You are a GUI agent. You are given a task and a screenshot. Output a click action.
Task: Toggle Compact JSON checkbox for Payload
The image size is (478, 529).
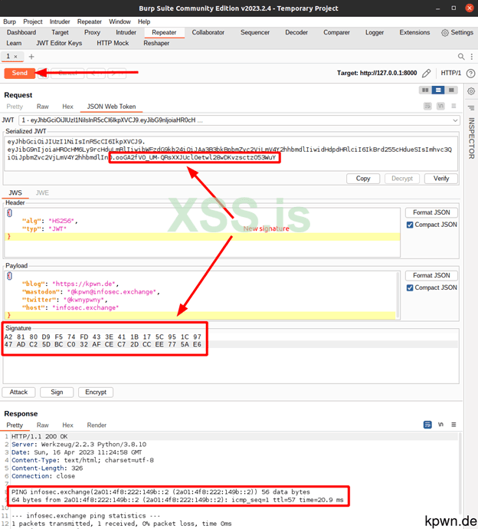[410, 287]
